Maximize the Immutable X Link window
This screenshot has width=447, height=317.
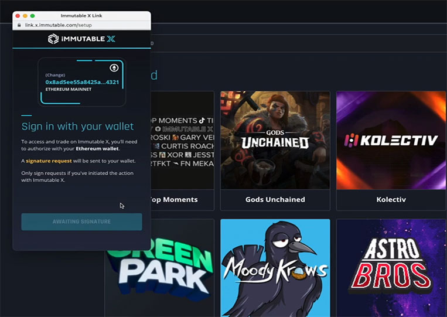point(32,16)
